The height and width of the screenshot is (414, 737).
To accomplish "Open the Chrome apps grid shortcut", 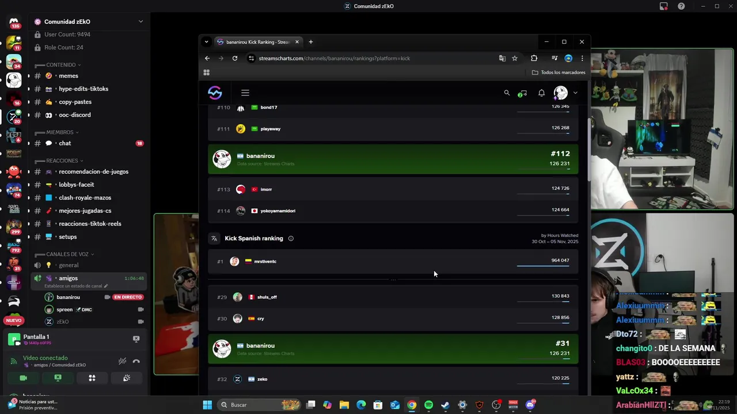I will 206,72.
